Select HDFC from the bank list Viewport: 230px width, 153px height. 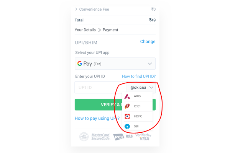pyautogui.click(x=137, y=116)
